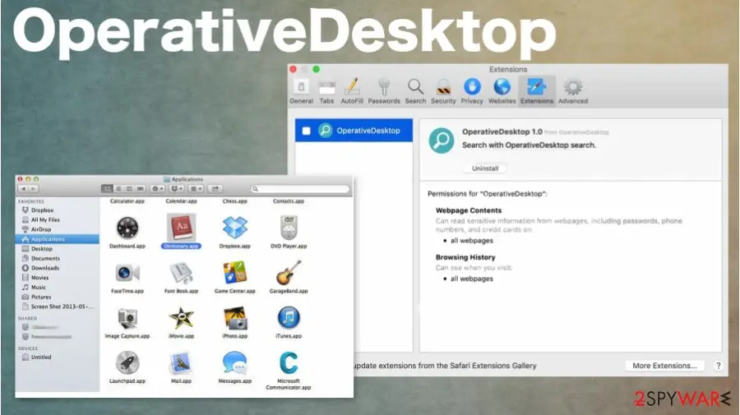Switch Finder to list view
This screenshot has width=740, height=415.
point(118,189)
